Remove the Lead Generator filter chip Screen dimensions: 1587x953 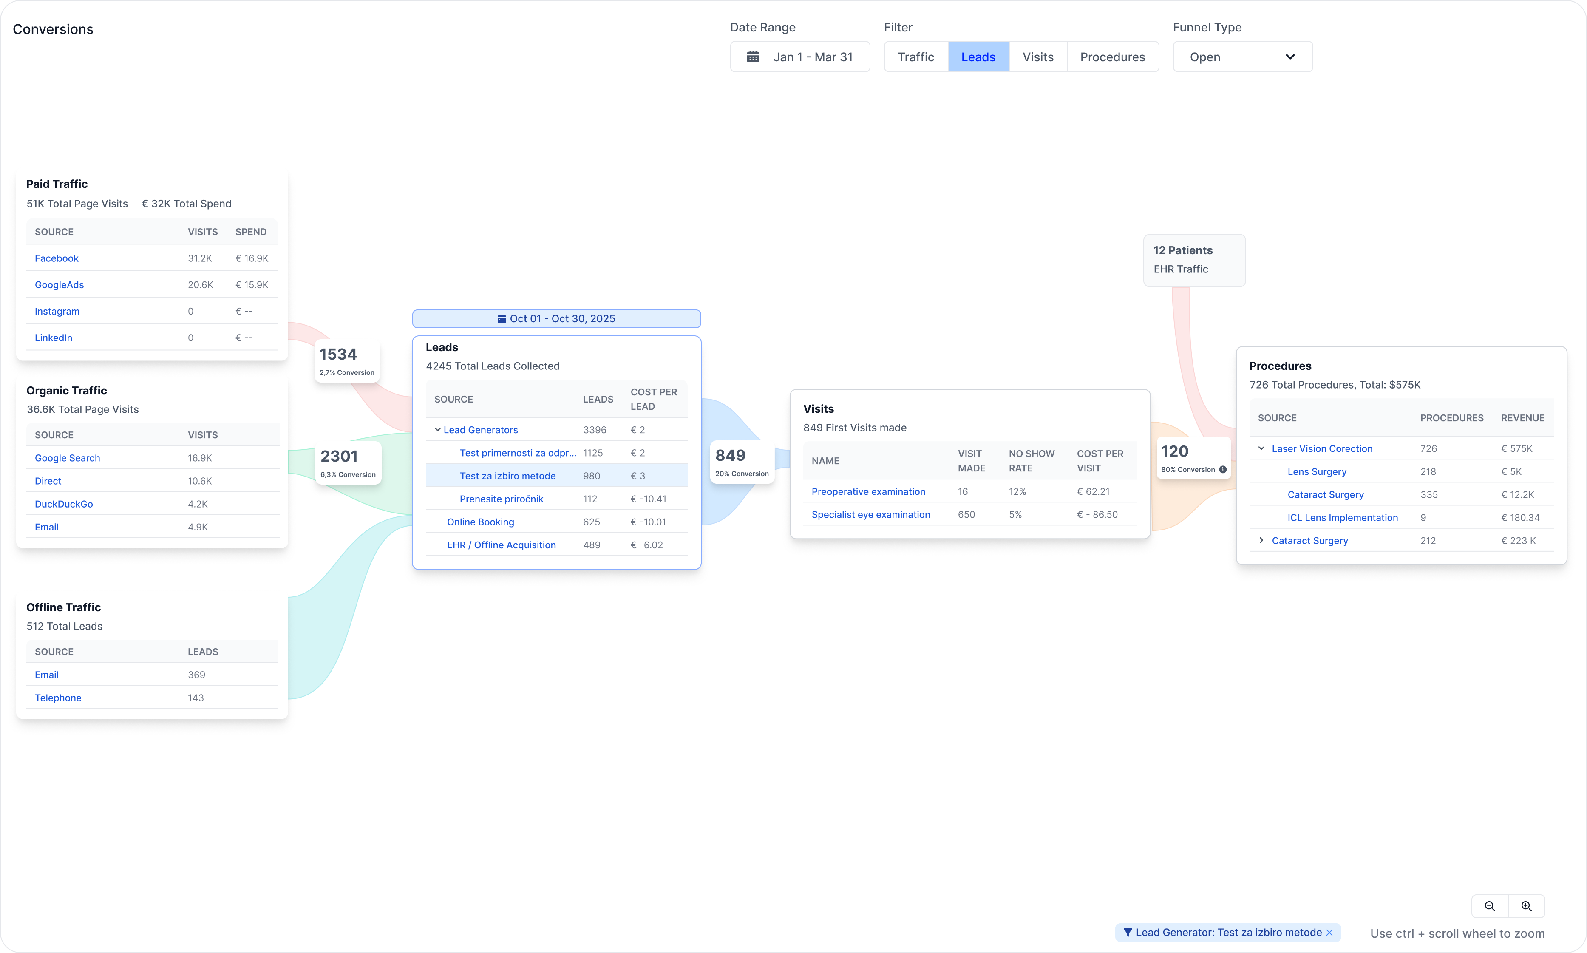[1329, 933]
